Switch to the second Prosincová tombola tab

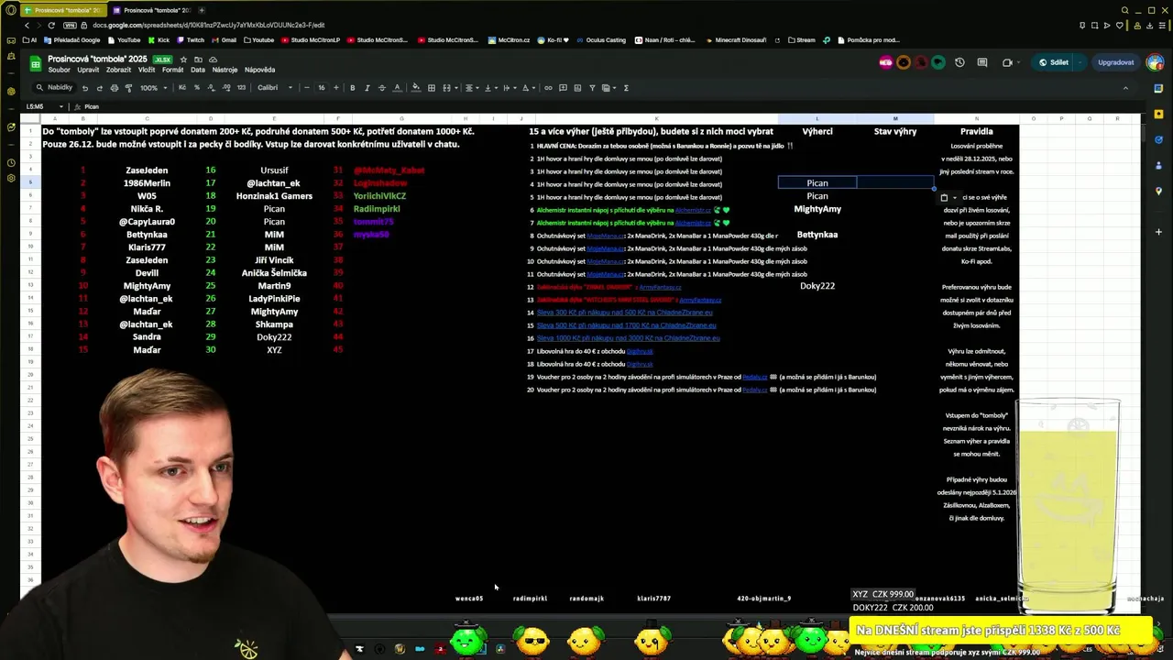coord(151,10)
